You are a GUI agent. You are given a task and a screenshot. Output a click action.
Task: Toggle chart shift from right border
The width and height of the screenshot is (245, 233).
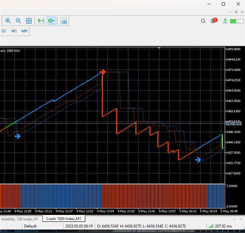coord(51,21)
